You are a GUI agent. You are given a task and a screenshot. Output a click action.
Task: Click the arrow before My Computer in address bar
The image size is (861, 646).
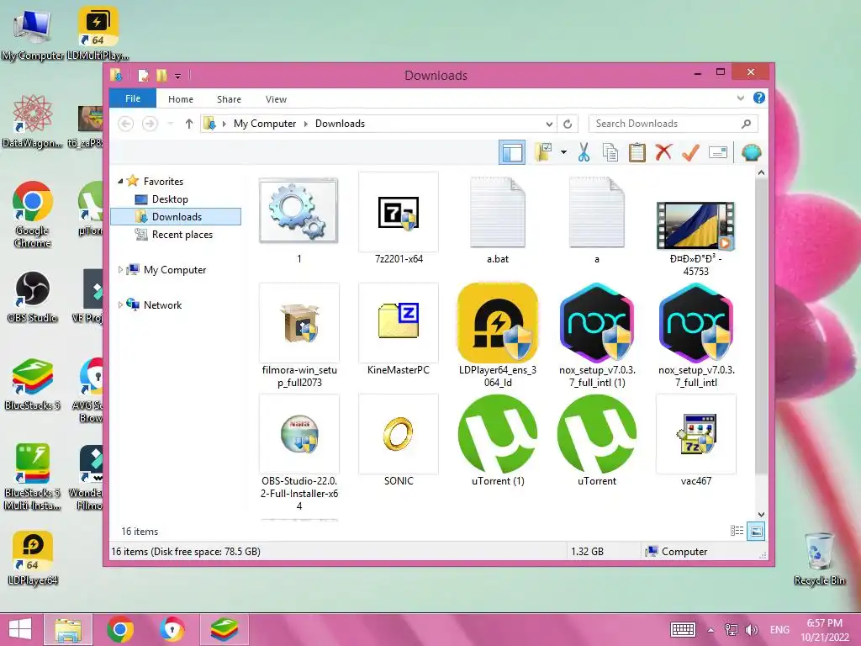(224, 124)
